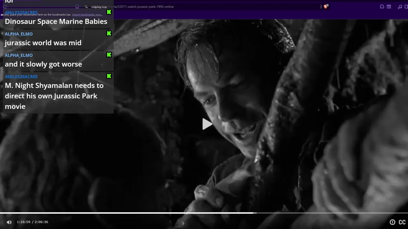The width and height of the screenshot is (408, 229).
Task: Click the Kick badge on 'and it slowly got worse'
Action: coord(109,55)
